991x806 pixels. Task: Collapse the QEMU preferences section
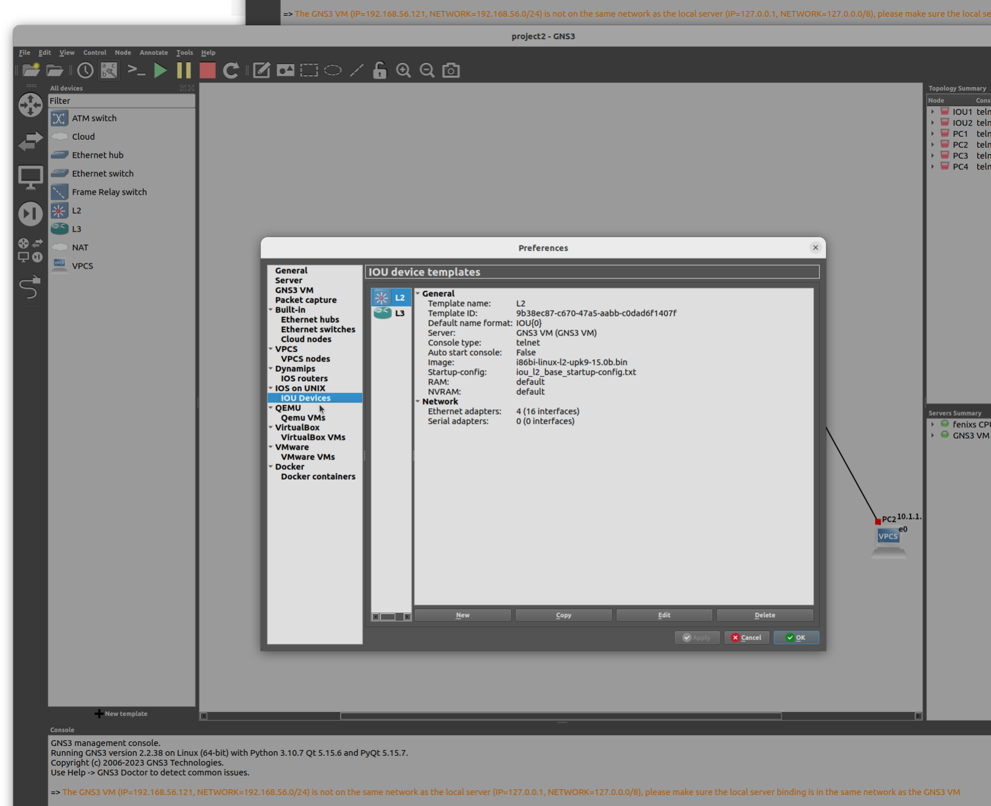[x=271, y=408]
